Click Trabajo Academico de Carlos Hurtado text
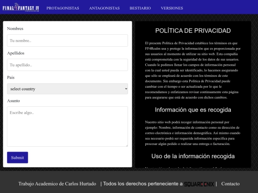The image size is (258, 193). tap(57, 183)
